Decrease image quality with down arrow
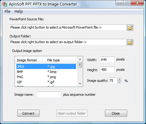This screenshot has height=124, width=146. 120,82
